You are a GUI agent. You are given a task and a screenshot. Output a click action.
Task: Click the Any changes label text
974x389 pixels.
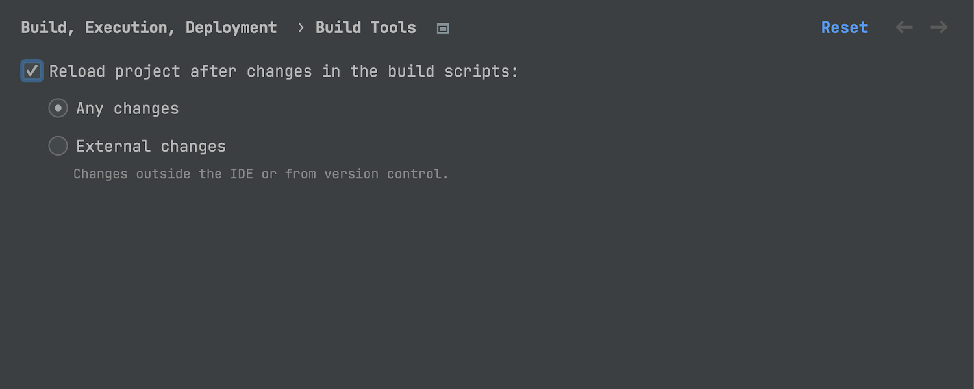pos(127,109)
